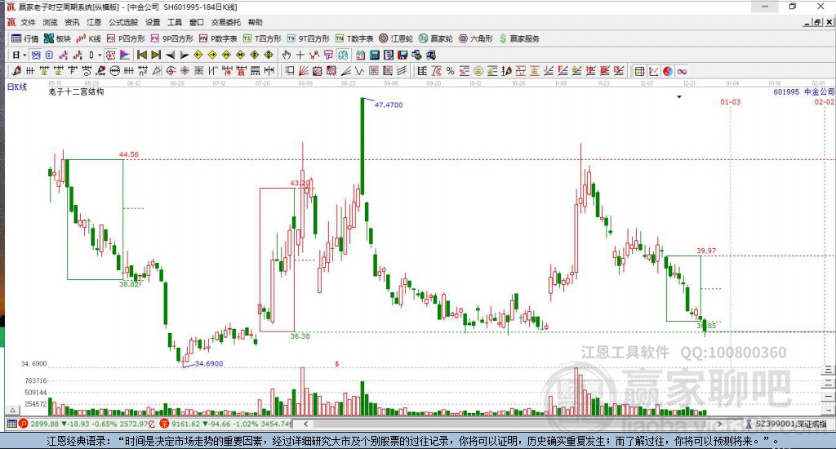Click the 34.6900 low price label

[x=209, y=363]
